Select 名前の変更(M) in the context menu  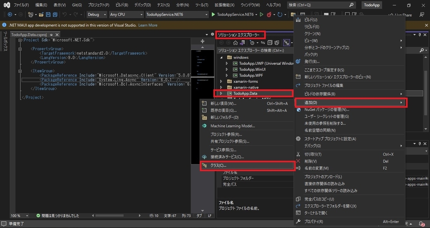[x=350, y=168]
